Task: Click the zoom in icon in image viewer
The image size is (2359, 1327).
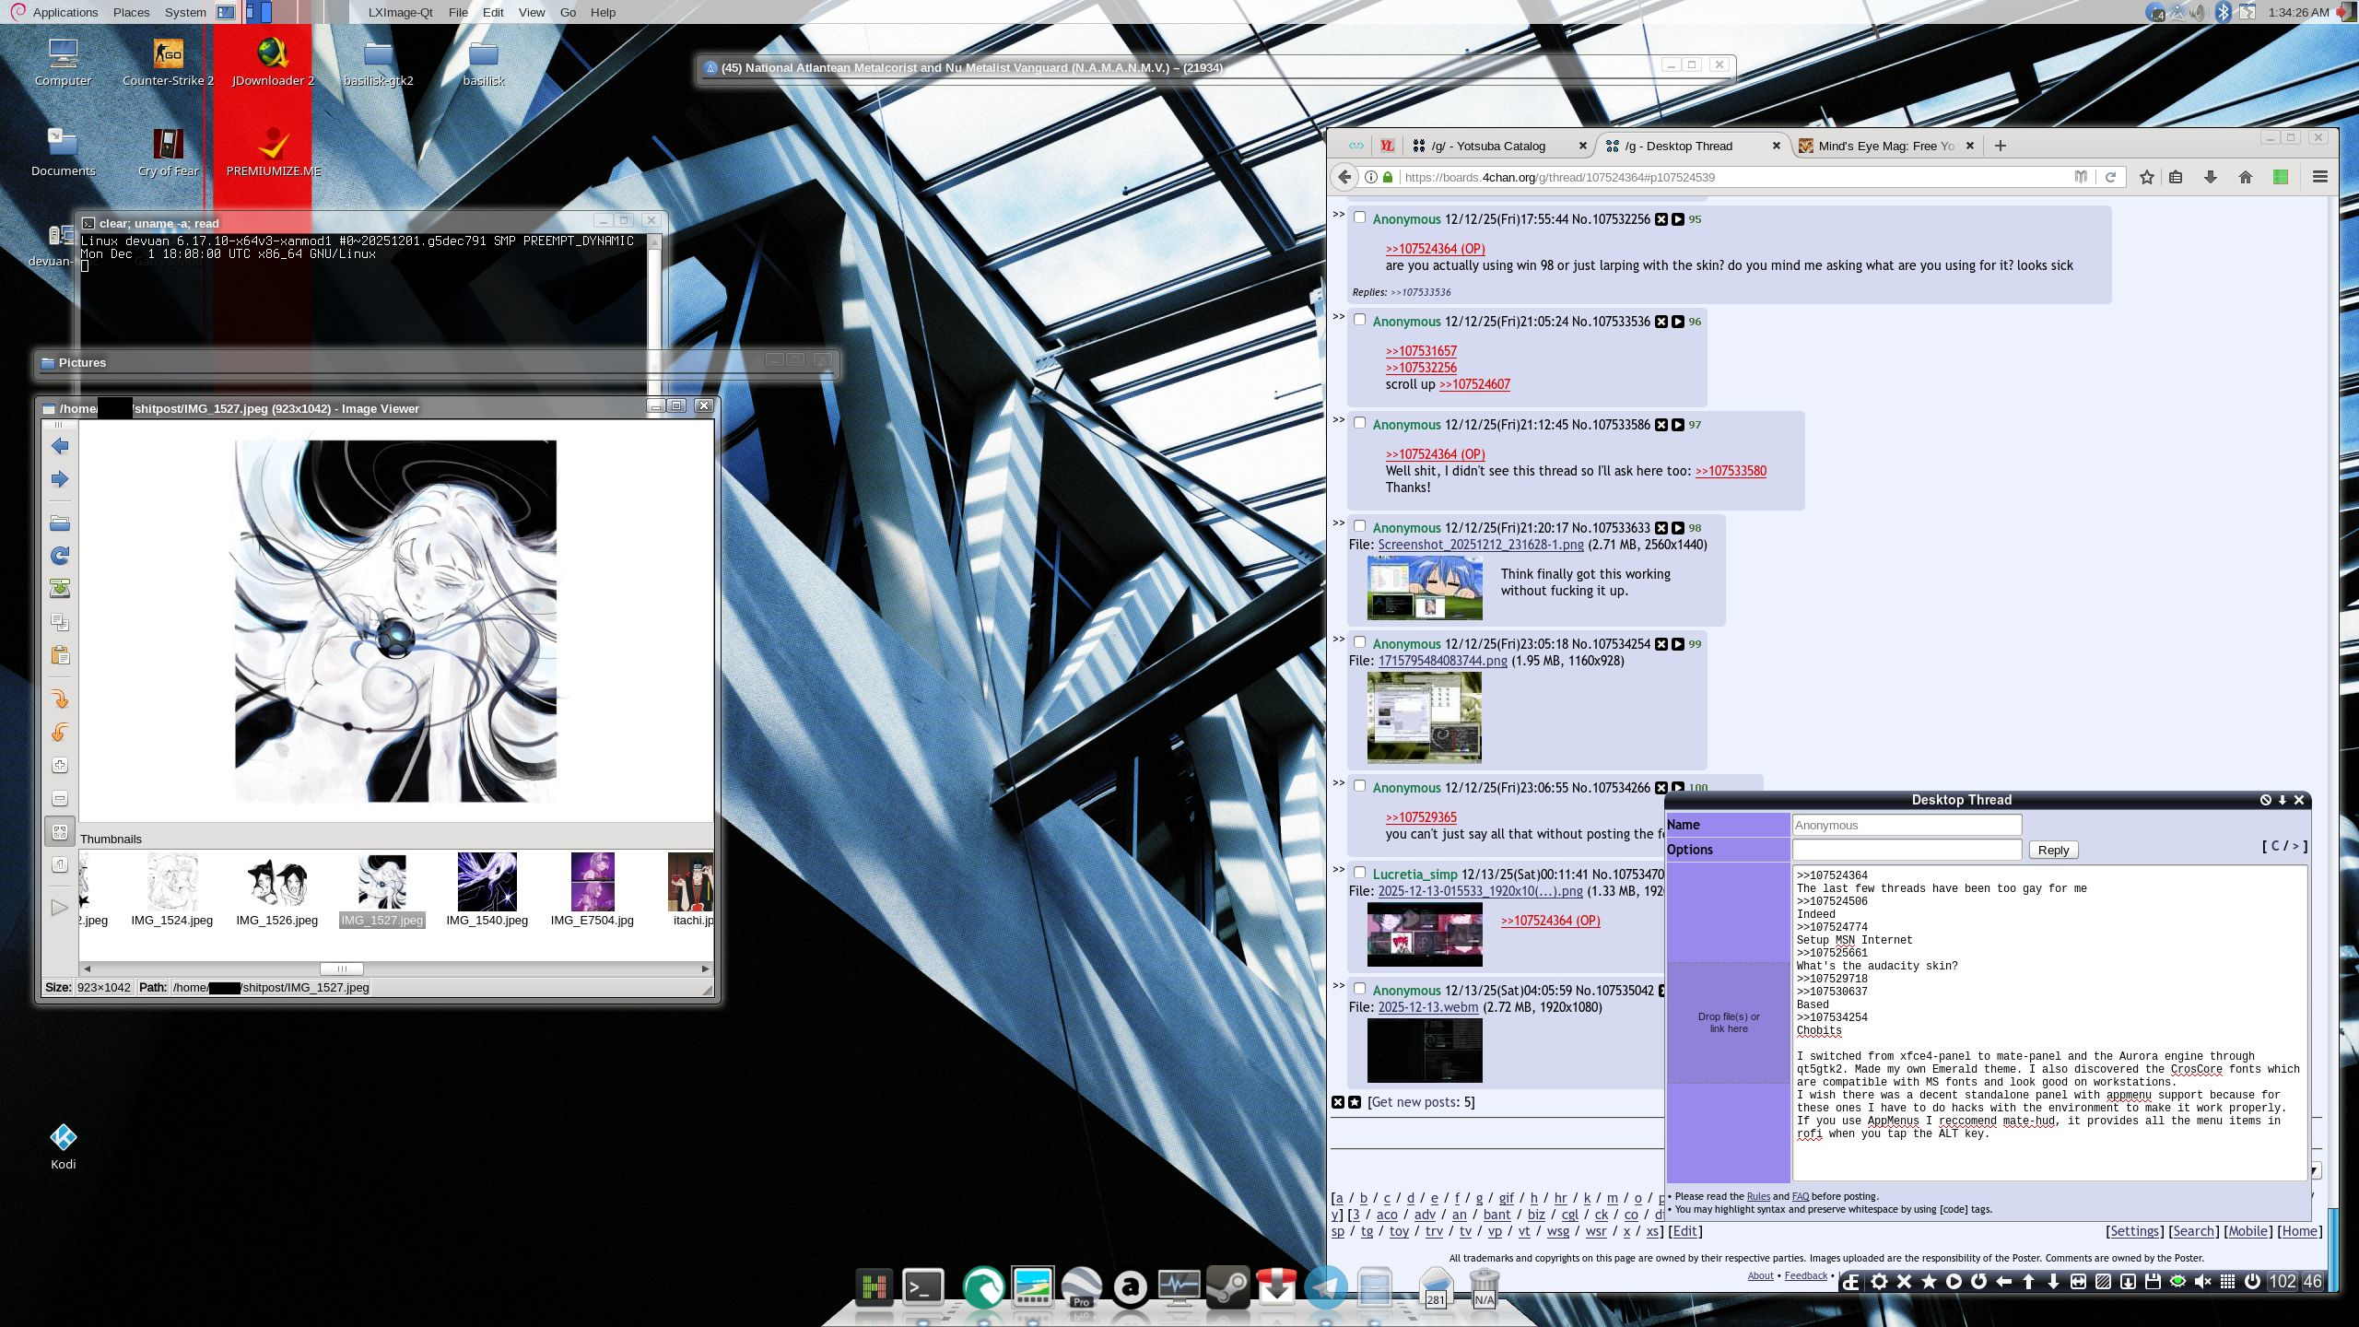Action: point(60,766)
